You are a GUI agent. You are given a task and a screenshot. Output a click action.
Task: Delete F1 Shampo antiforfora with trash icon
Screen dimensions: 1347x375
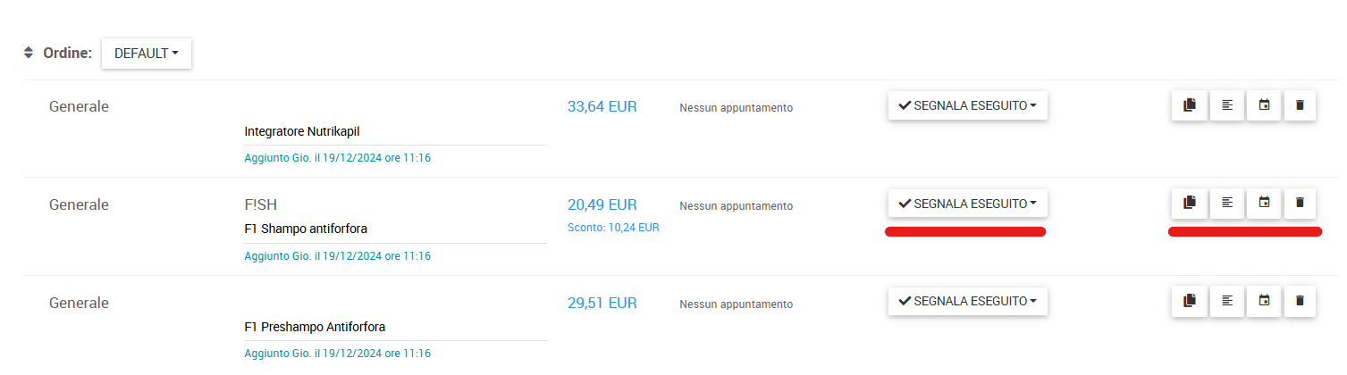[1300, 204]
